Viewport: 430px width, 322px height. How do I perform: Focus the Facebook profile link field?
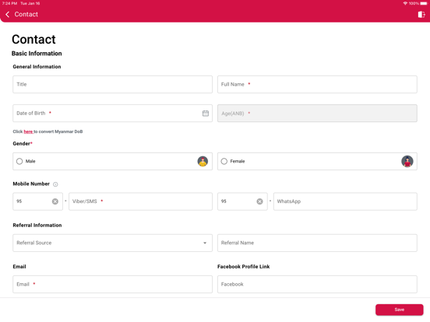pos(317,284)
